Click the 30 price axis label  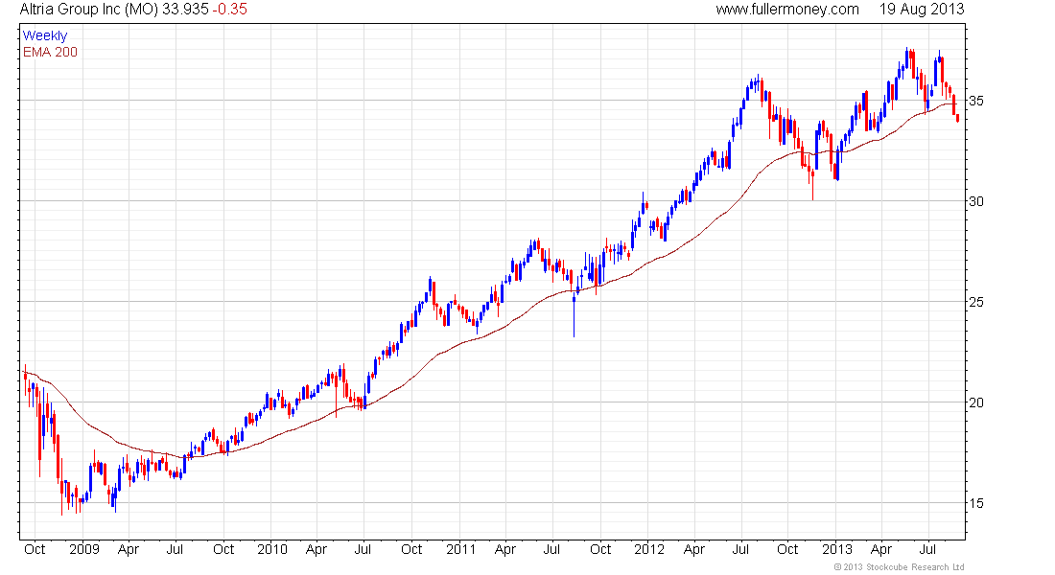[975, 201]
